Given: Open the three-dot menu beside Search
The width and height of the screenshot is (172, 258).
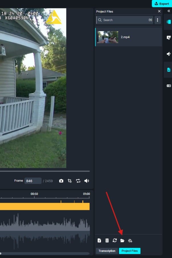Looking at the screenshot, I should (158, 20).
